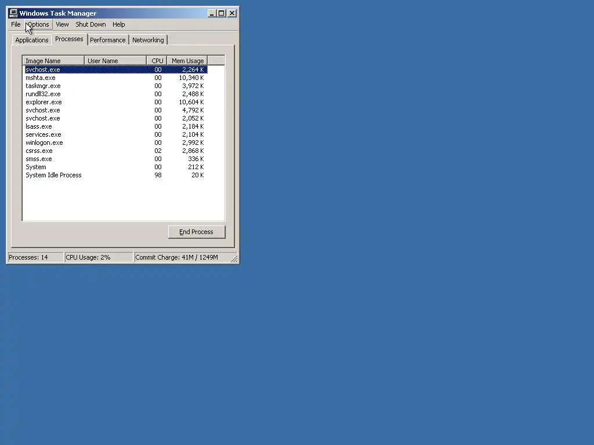Select the explorer.exe process
The image size is (594, 445).
click(x=116, y=102)
